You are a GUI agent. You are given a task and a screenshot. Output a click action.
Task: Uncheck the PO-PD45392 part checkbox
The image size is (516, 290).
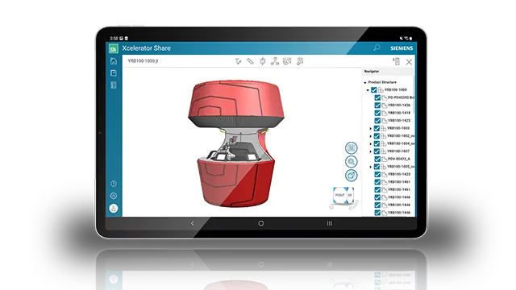pyautogui.click(x=377, y=97)
